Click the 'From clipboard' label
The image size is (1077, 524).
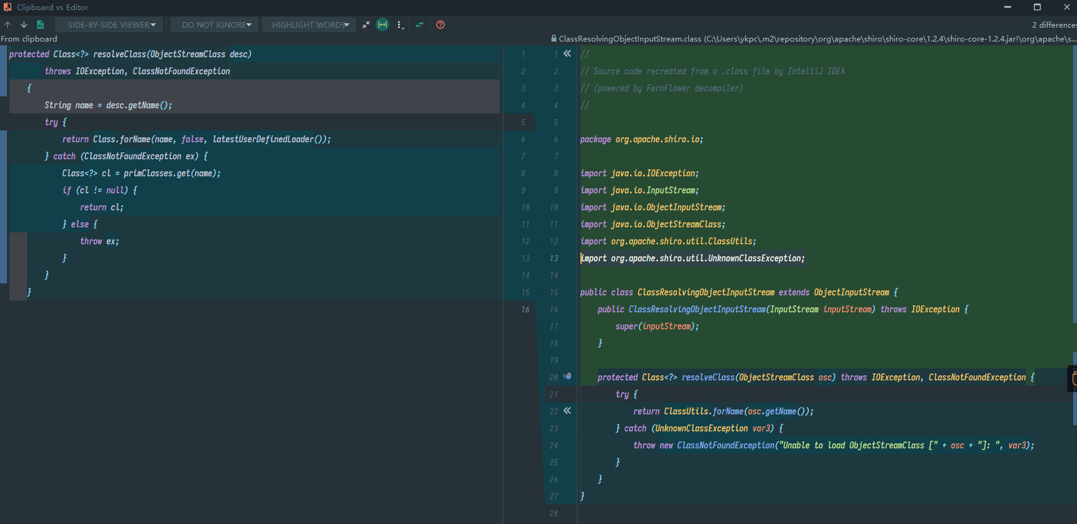click(x=29, y=38)
